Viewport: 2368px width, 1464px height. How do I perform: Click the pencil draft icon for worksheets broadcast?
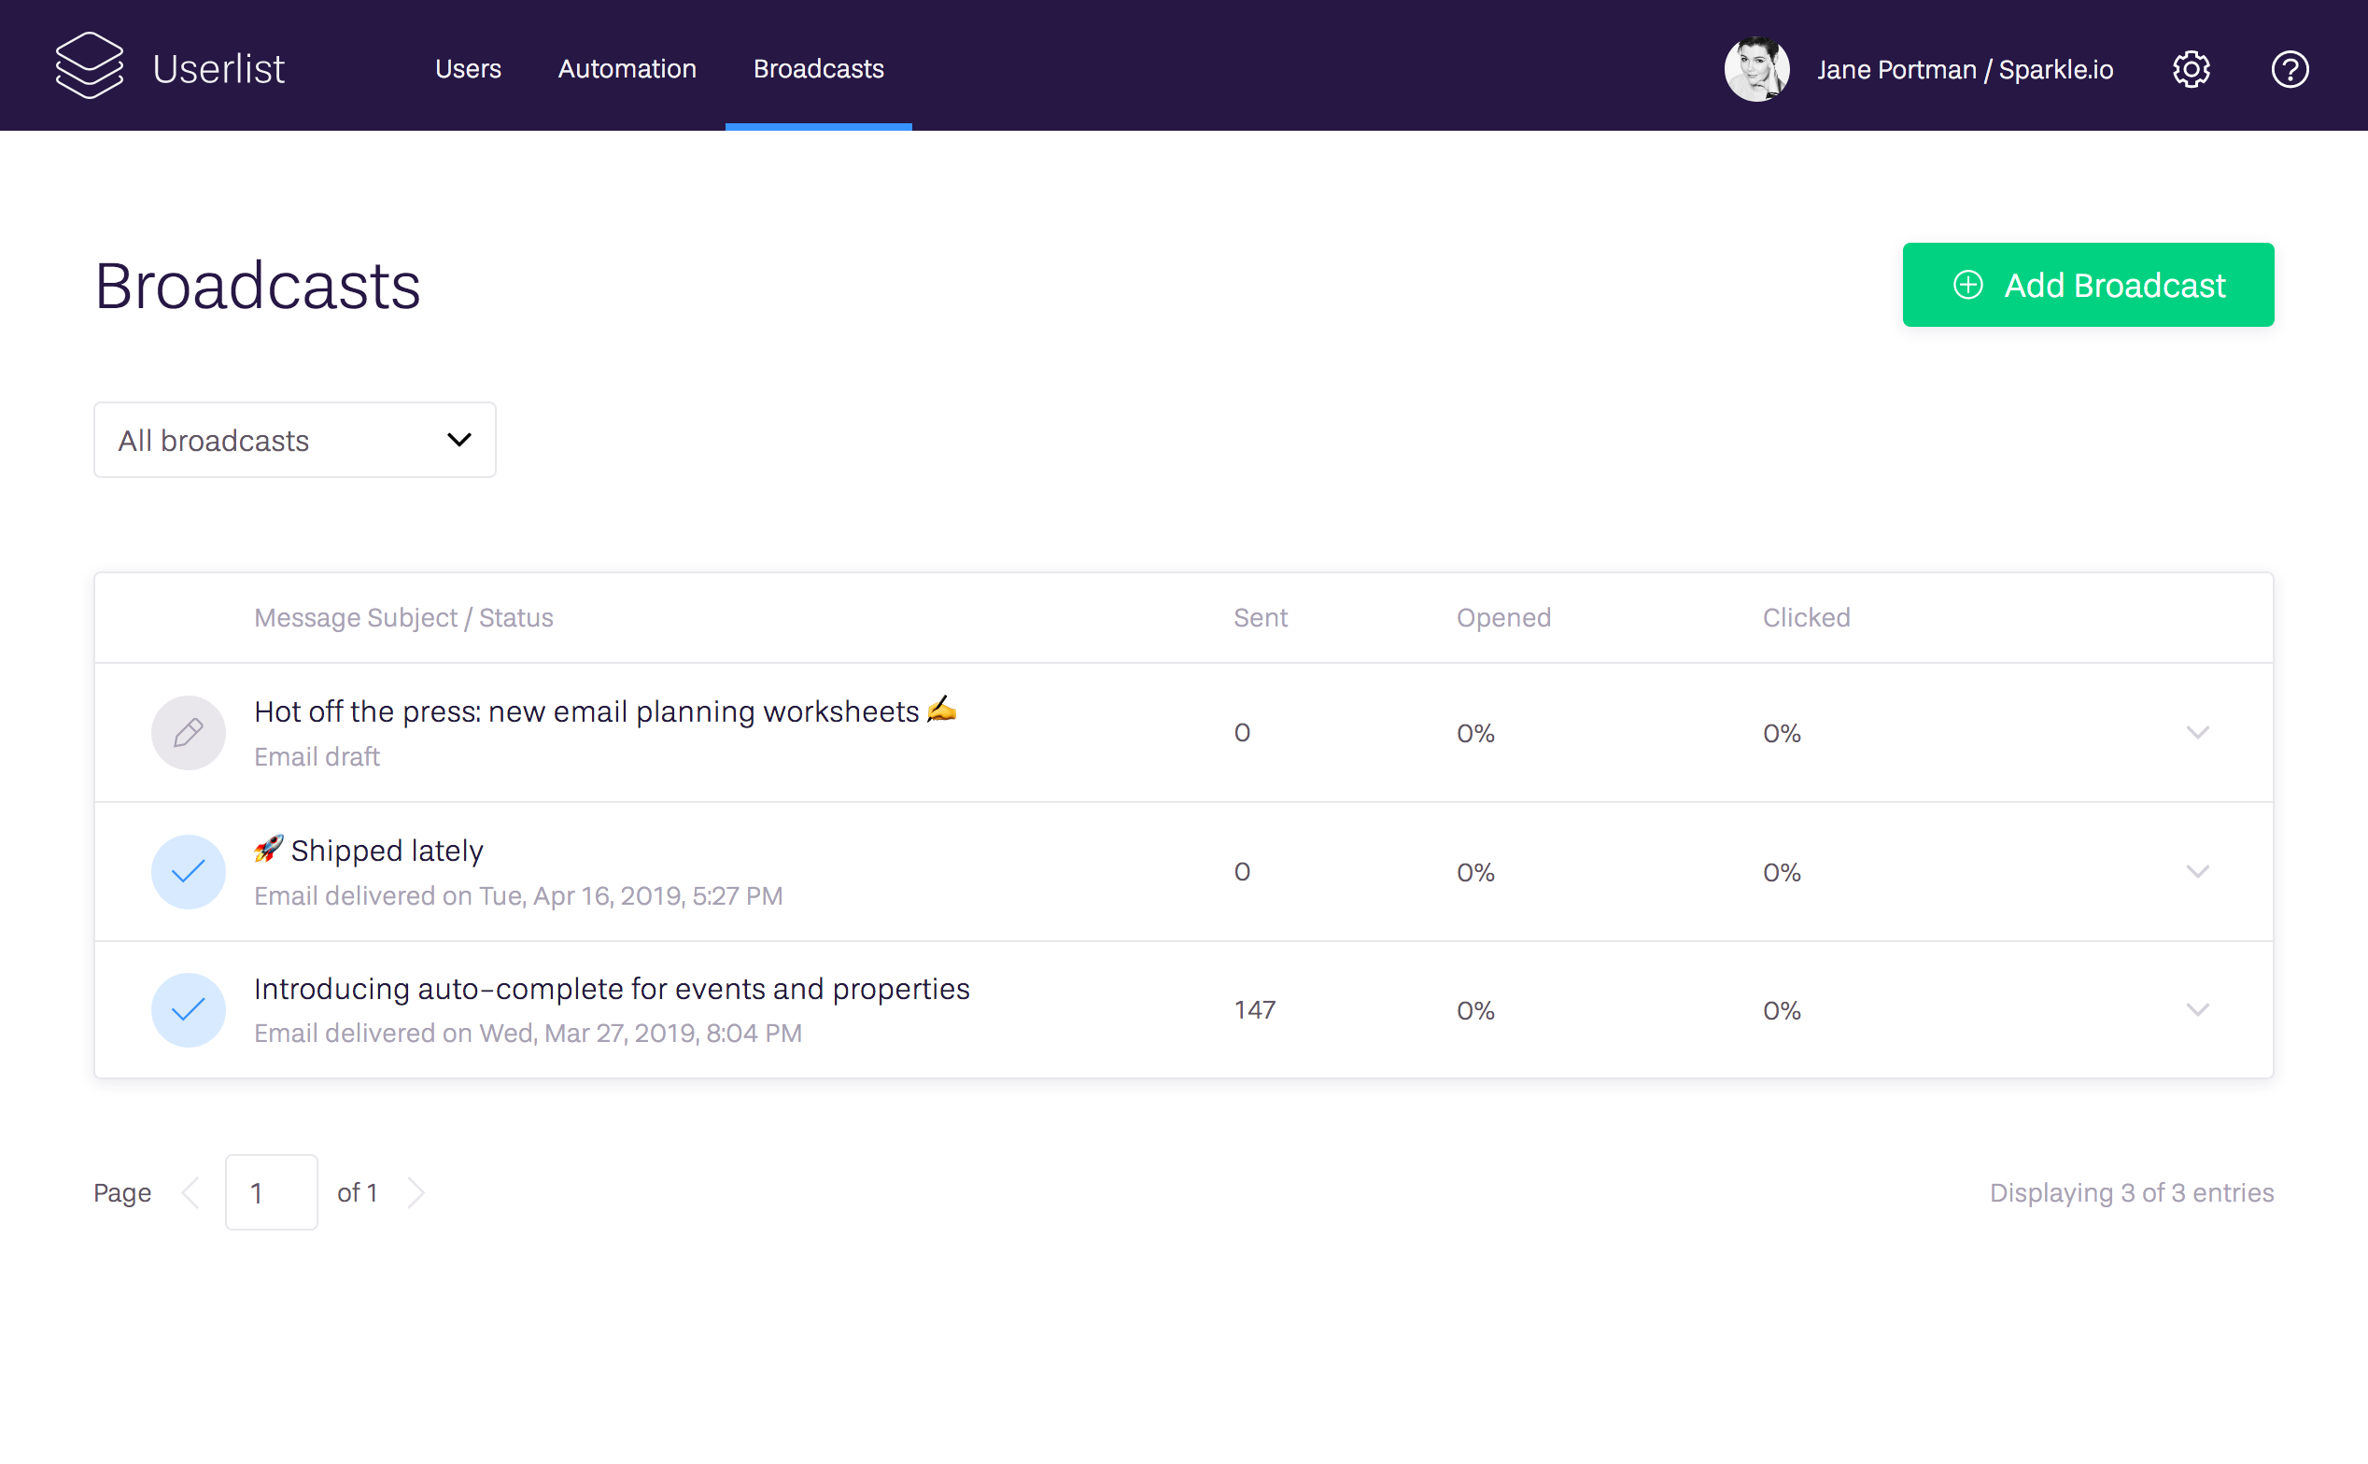coord(188,733)
